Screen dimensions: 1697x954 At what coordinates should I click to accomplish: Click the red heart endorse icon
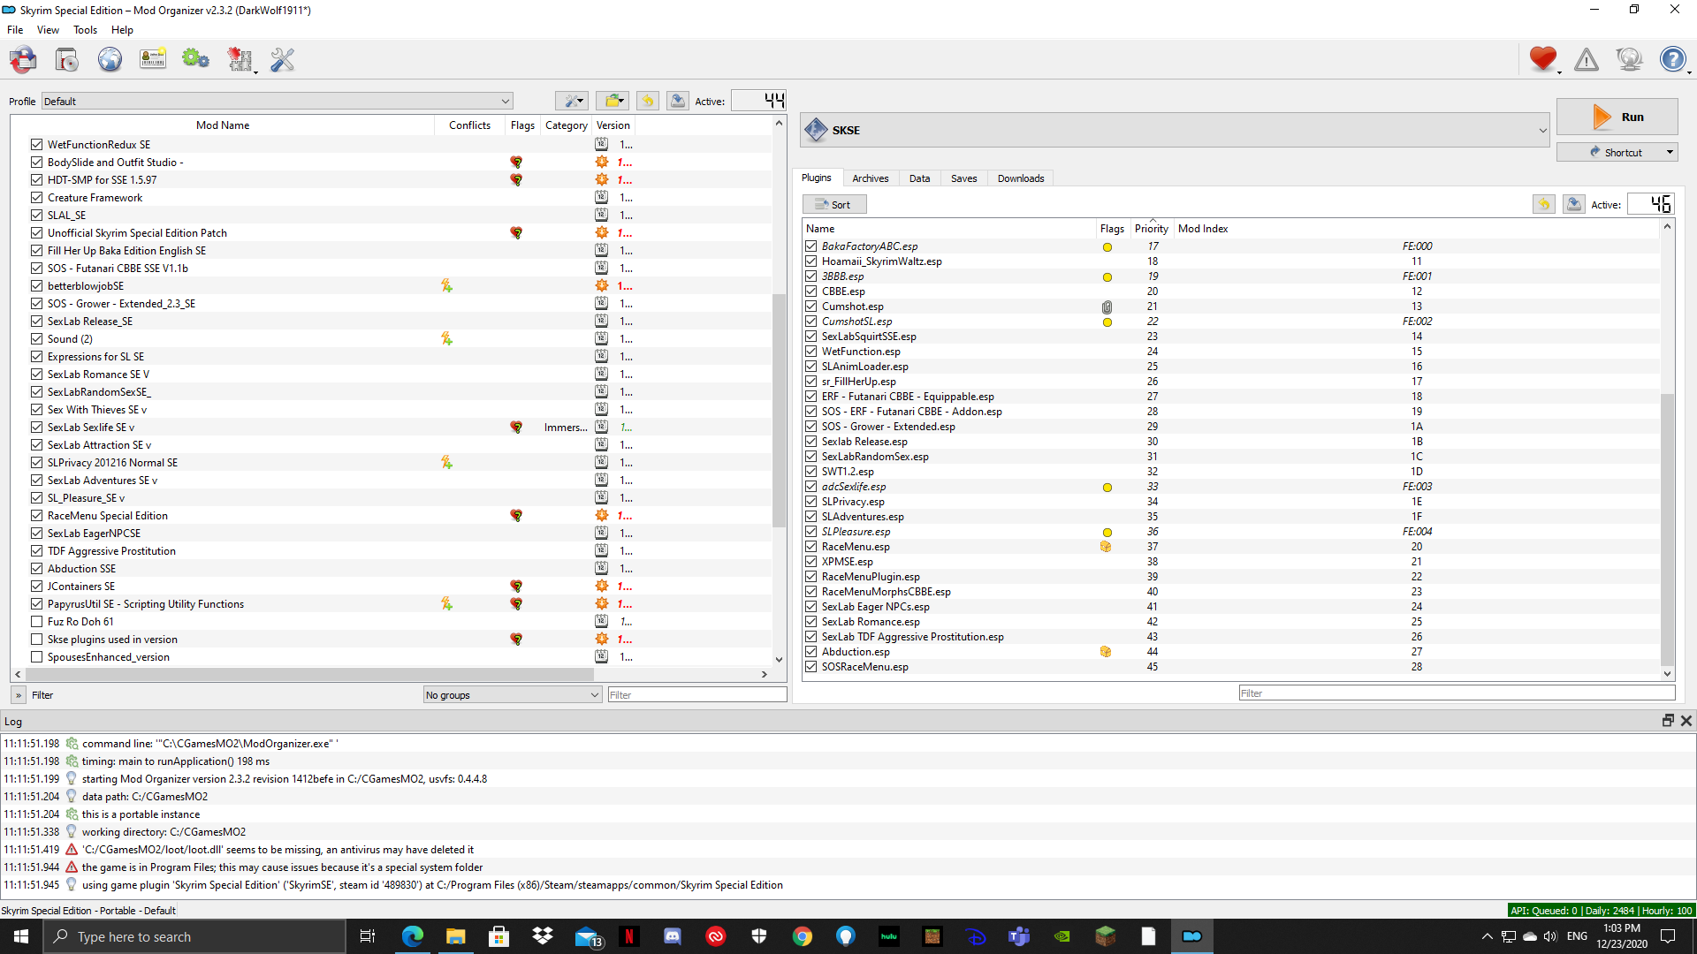(x=1543, y=59)
